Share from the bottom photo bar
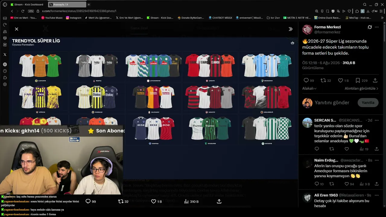Viewport: 386px width, 217px height. 219,201
